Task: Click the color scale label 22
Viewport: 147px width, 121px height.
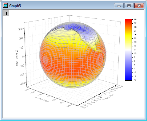Action: 135,38
